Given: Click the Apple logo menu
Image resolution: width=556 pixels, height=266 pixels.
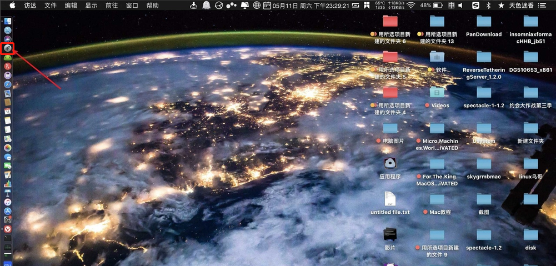Looking at the screenshot, I should point(12,6).
